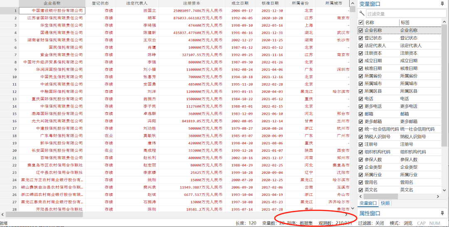This screenshot has width=449, height=227.
Task: Select the 所属省份 column header
Action: [x=301, y=3]
